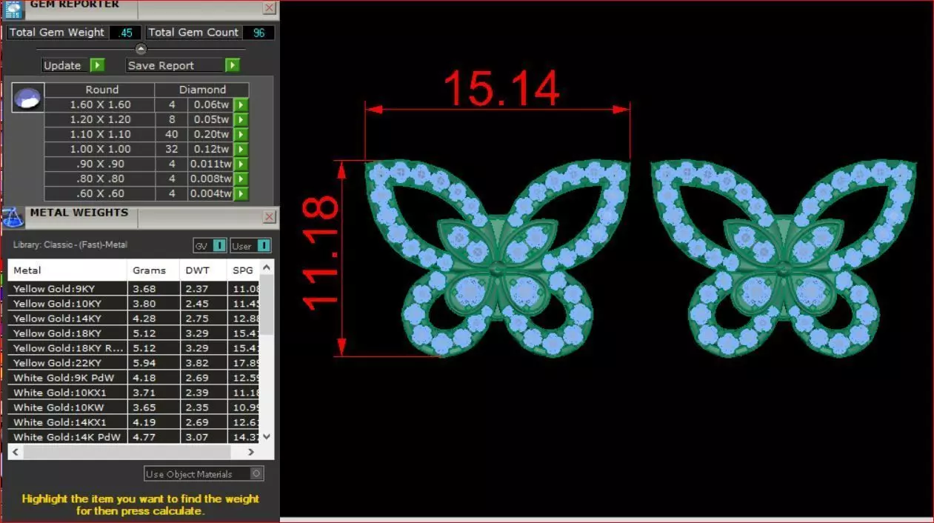Click the 11.18 height dimension label
This screenshot has height=523, width=934.
pyautogui.click(x=321, y=253)
